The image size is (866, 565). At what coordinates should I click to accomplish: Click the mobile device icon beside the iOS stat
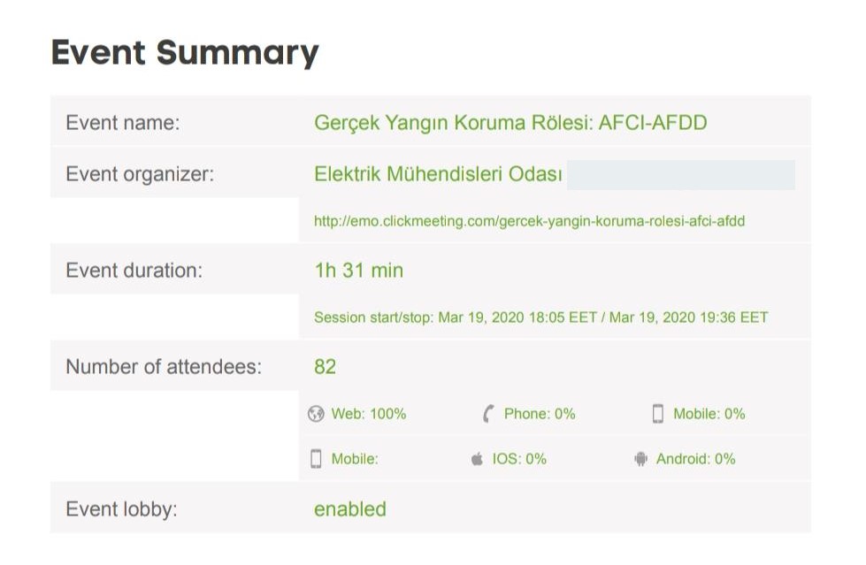[316, 459]
